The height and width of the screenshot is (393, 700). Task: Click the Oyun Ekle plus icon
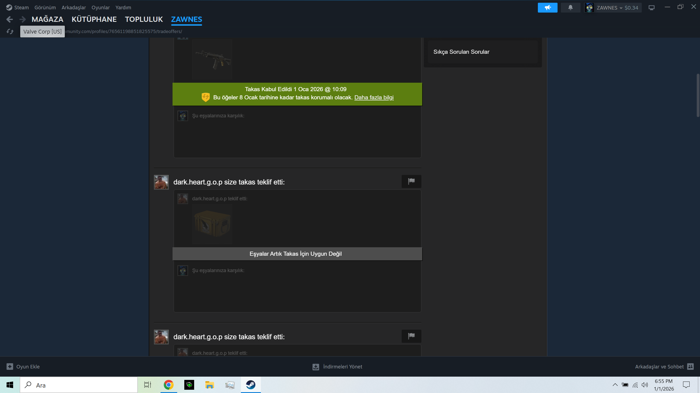click(x=10, y=367)
